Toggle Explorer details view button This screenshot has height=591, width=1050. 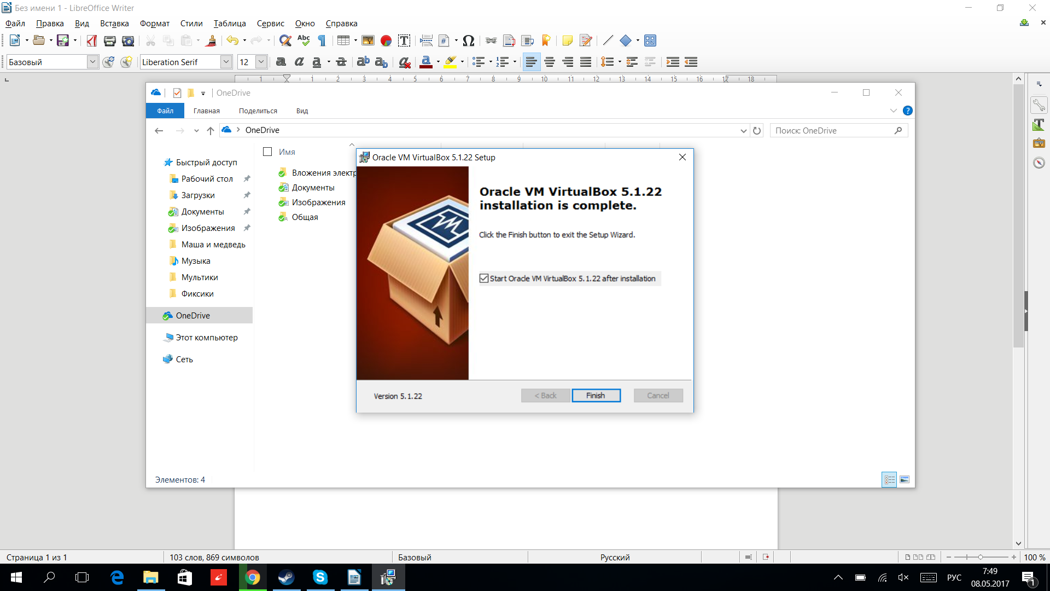[x=889, y=480]
